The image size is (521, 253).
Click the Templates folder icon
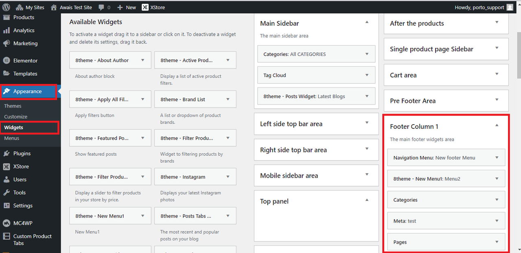pos(7,74)
